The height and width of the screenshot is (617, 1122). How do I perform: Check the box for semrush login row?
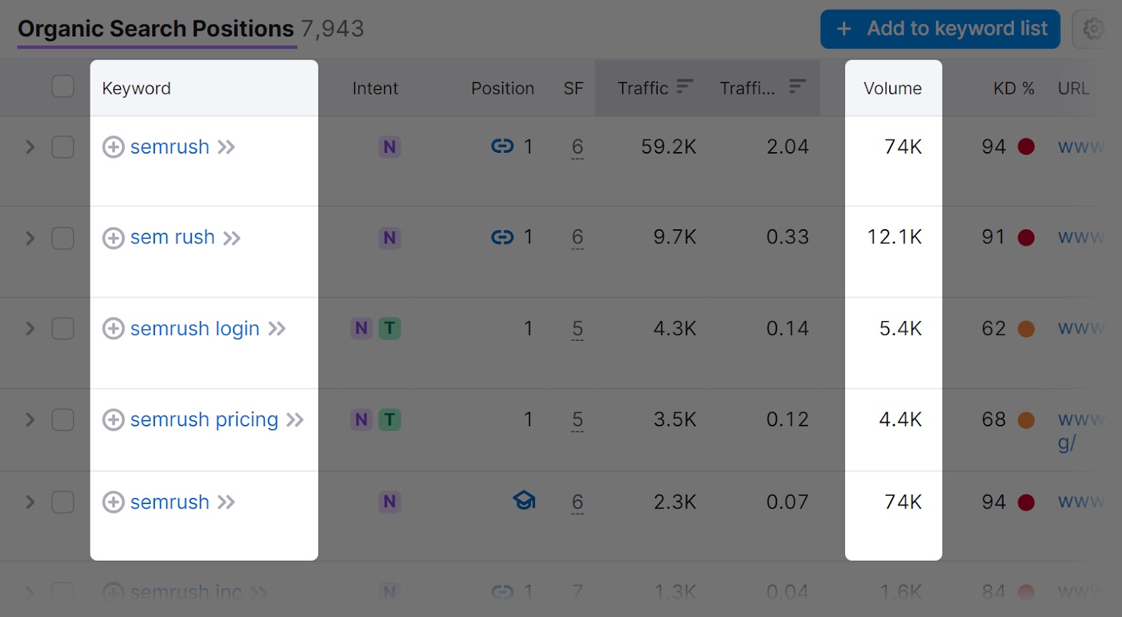coord(63,329)
